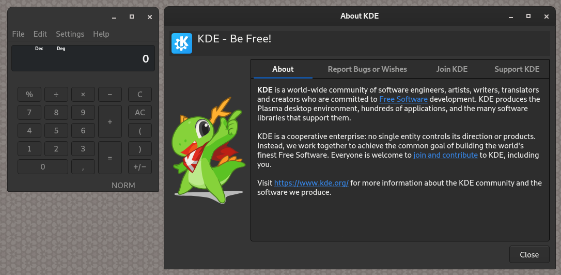Open the Edit menu in calculator
Image resolution: width=561 pixels, height=275 pixels.
tap(40, 34)
